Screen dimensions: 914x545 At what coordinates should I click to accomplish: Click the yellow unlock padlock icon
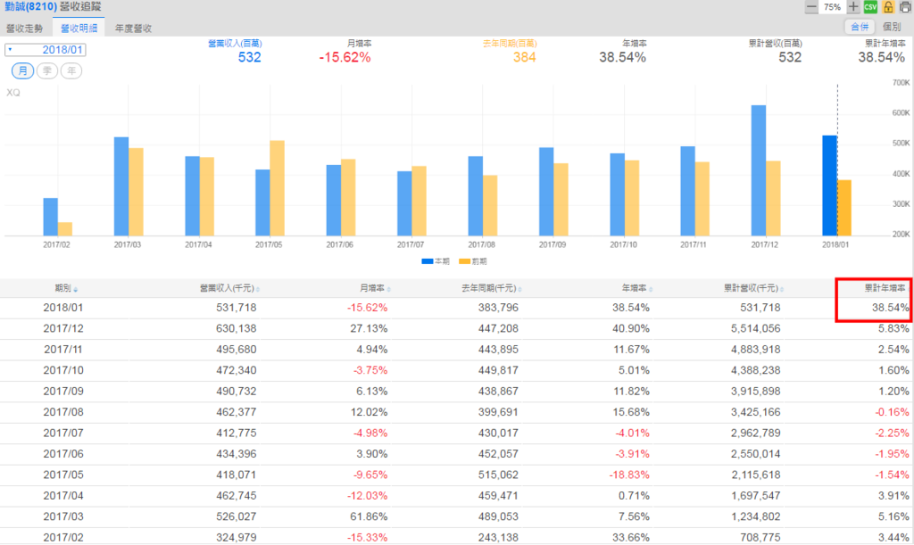(x=888, y=7)
